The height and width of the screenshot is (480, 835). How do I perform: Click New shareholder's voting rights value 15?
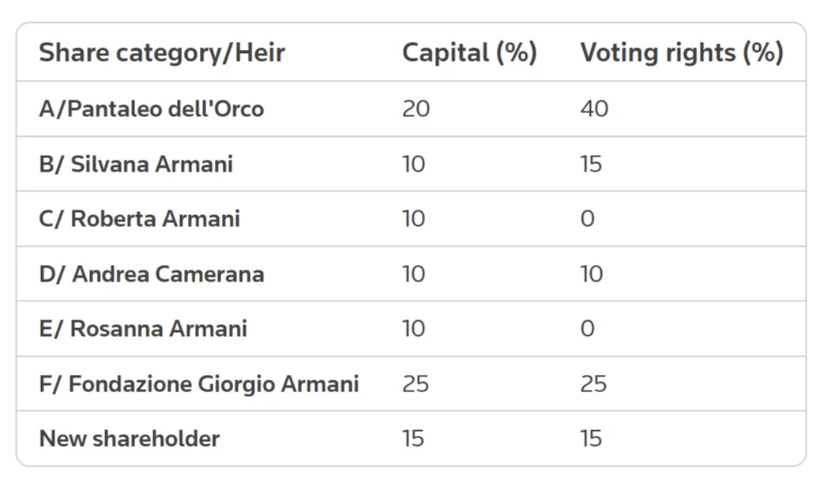[591, 438]
